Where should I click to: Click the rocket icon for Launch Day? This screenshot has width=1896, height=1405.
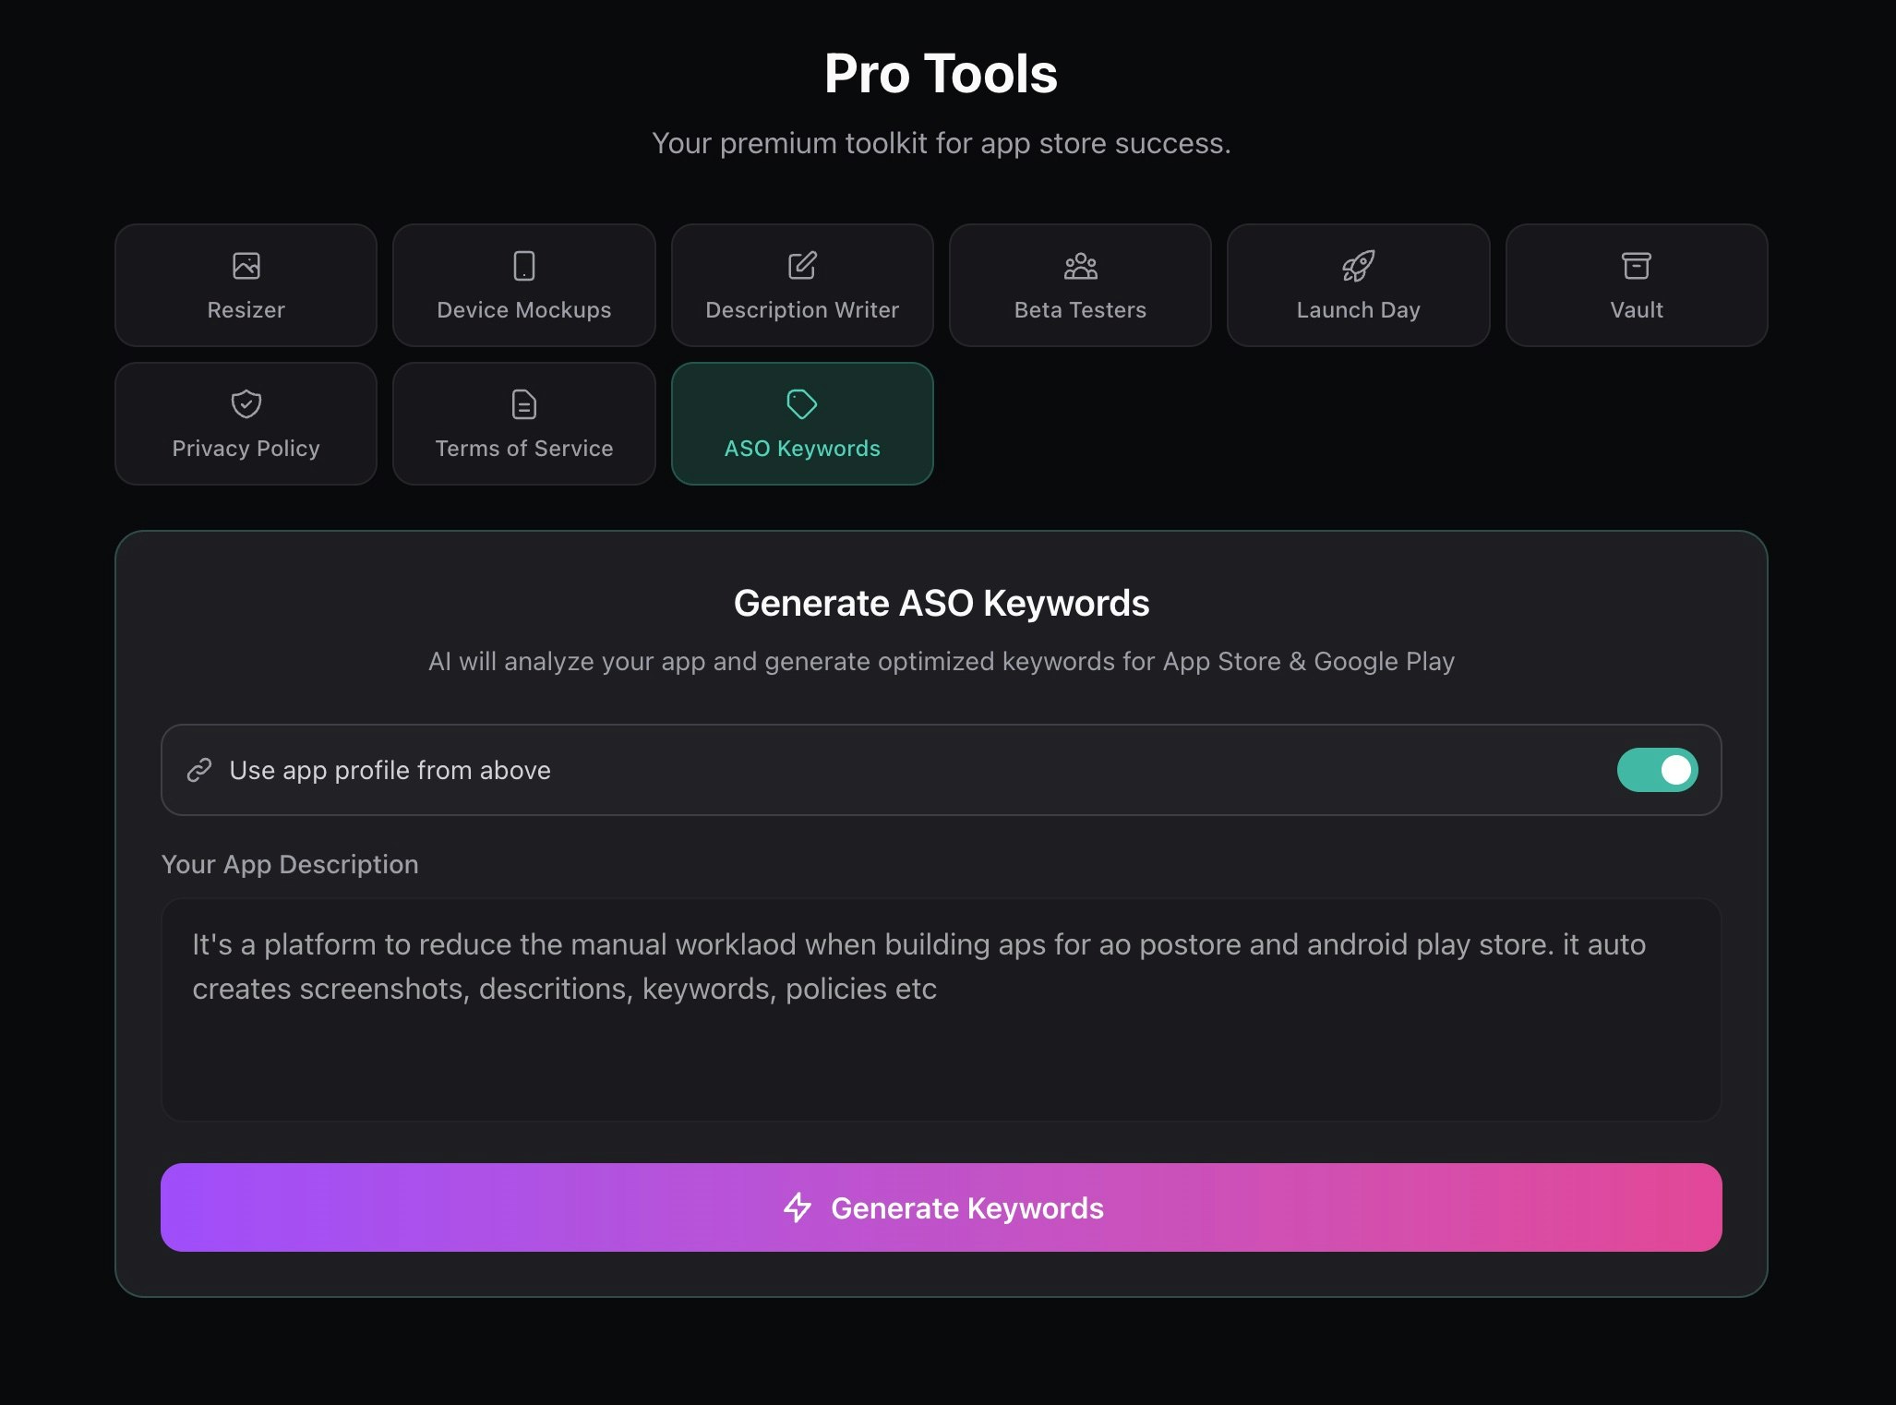coord(1358,265)
